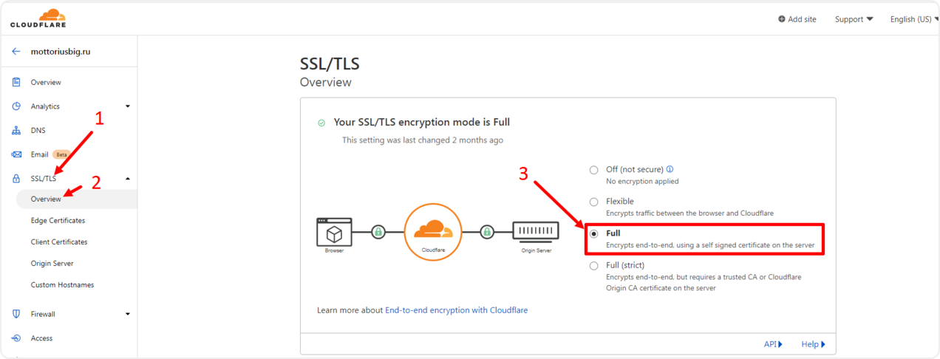Open the Firewall shield icon

16,314
